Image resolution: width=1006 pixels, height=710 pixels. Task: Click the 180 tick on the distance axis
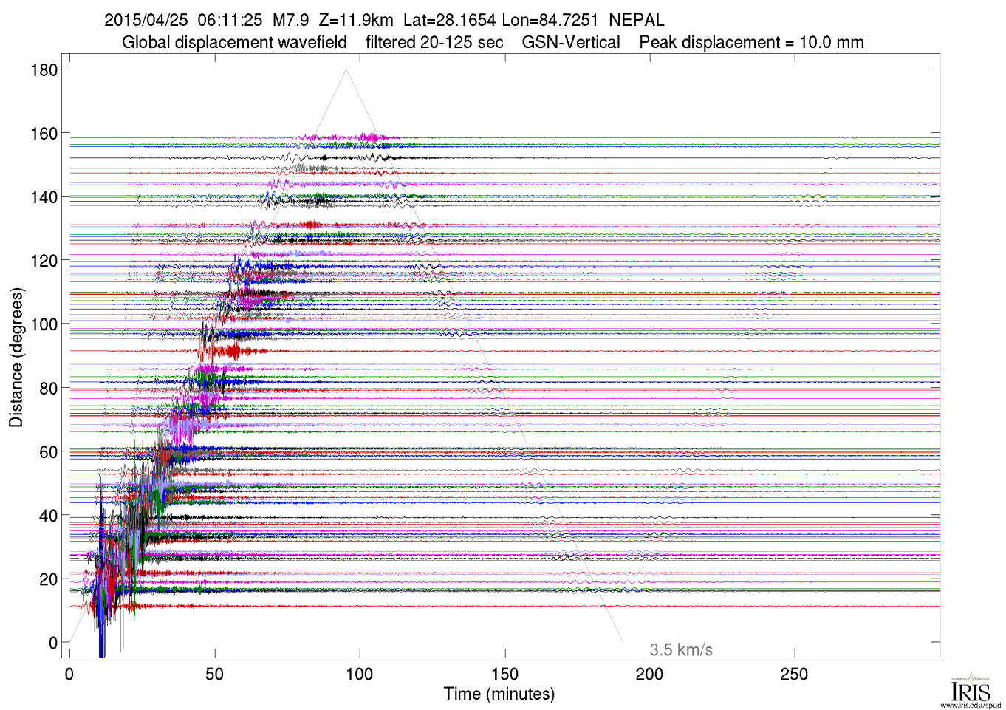(x=44, y=70)
